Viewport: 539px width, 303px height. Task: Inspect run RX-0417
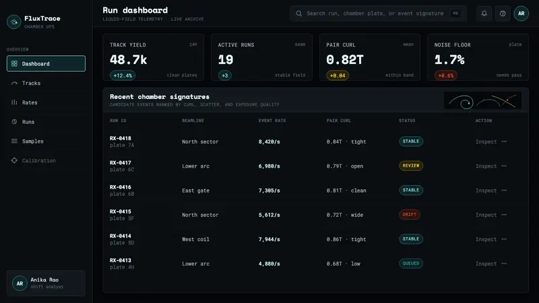(486, 166)
